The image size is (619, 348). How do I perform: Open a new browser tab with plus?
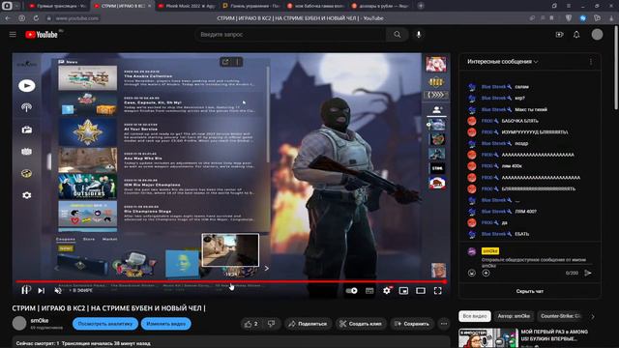click(421, 6)
